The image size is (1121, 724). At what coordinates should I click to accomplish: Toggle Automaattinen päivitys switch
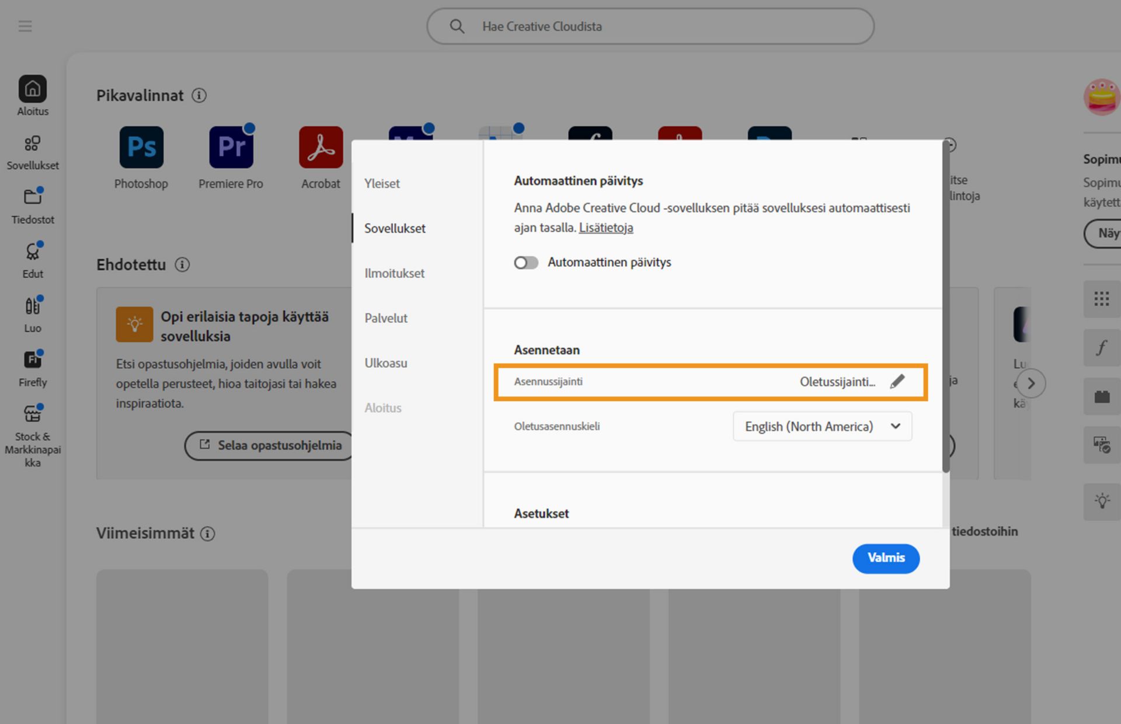(x=526, y=263)
